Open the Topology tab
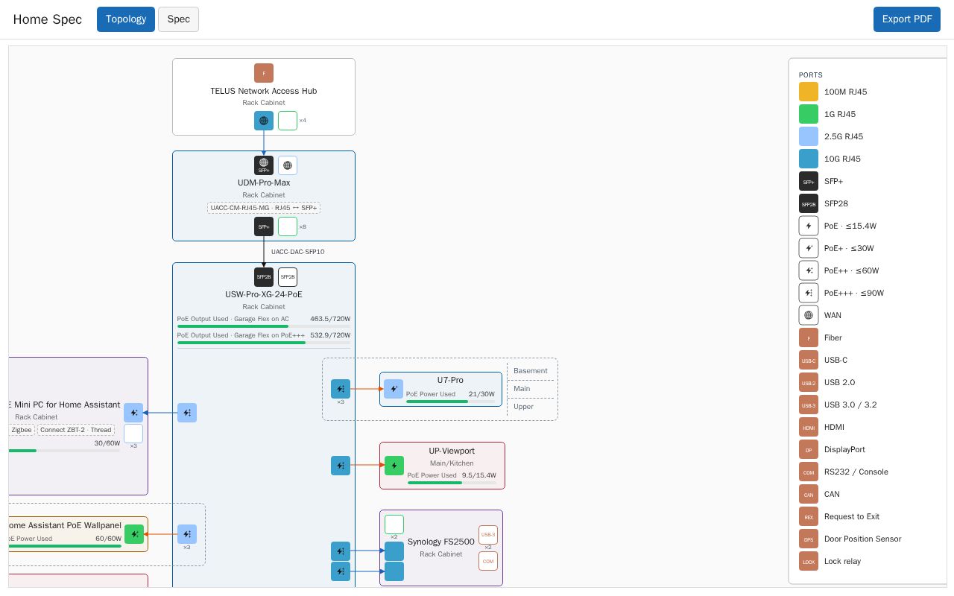 126,19
